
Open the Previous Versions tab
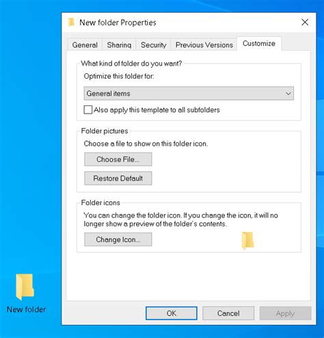204,44
